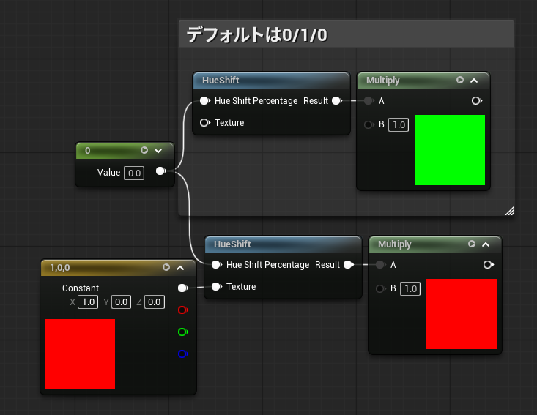Toggle the preview play icon on the upper Multiply node
Screen dimensions: 537x415
pyautogui.click(x=460, y=81)
